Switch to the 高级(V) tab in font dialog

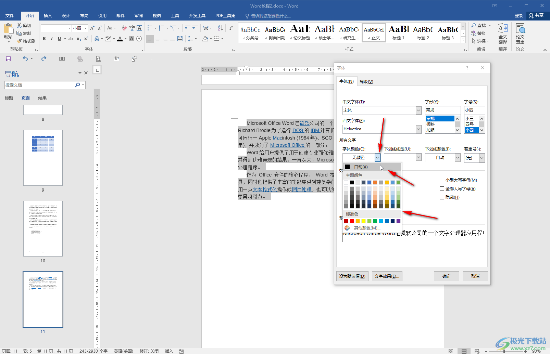(x=366, y=81)
